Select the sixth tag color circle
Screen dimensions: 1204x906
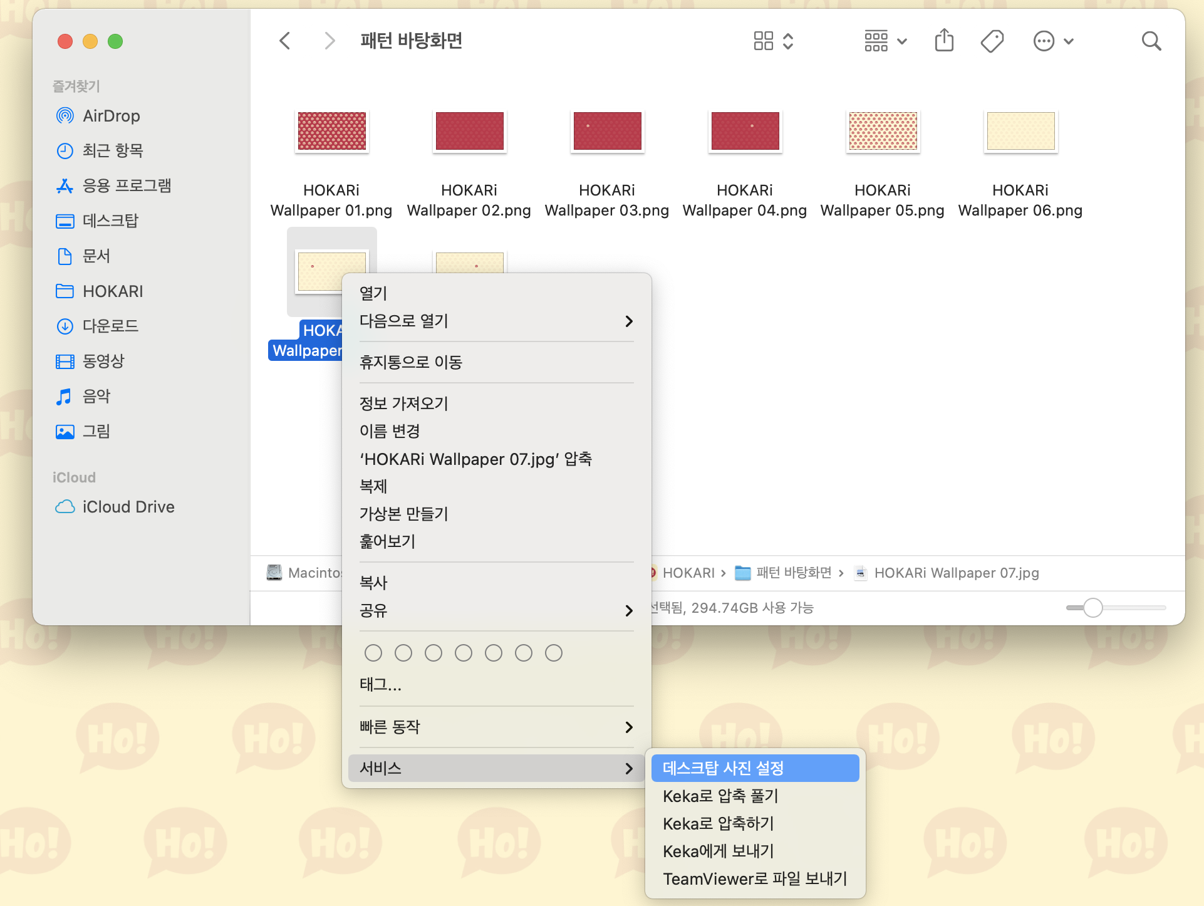[524, 653]
